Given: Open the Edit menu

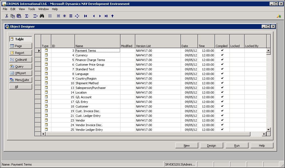Looking at the screenshot, I should (13, 9).
